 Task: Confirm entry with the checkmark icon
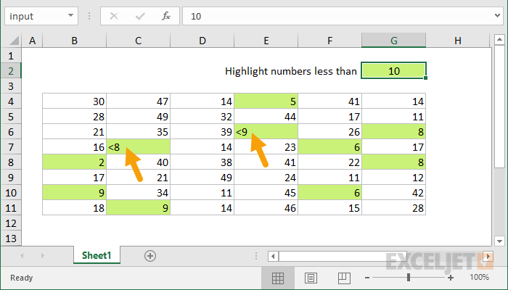(x=140, y=16)
